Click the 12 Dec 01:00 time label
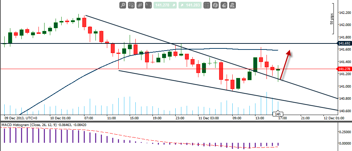The height and width of the screenshot is (151, 352). coord(333,118)
